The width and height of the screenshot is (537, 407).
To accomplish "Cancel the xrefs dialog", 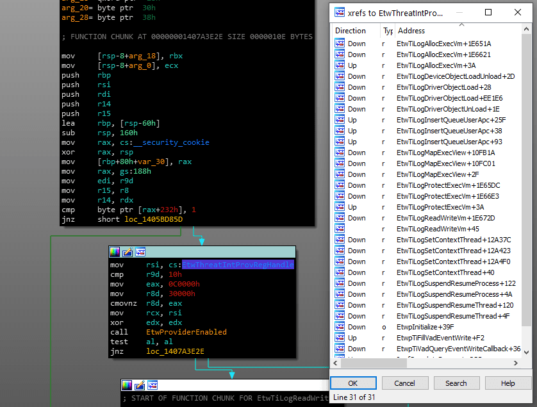I will 405,383.
